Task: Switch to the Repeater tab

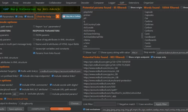Action: pyautogui.click(x=40, y=3)
